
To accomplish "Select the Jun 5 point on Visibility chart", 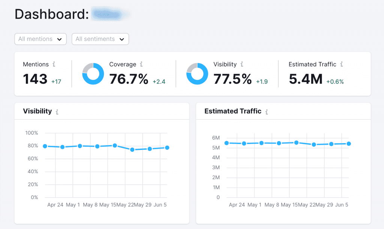I will point(167,148).
